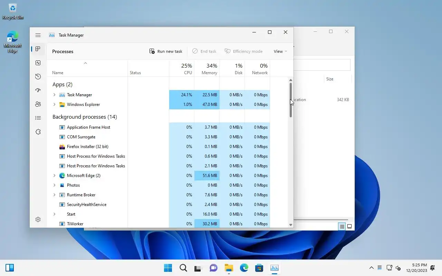Image resolution: width=442 pixels, height=276 pixels.
Task: Open App history from sidebar
Action: (38, 77)
